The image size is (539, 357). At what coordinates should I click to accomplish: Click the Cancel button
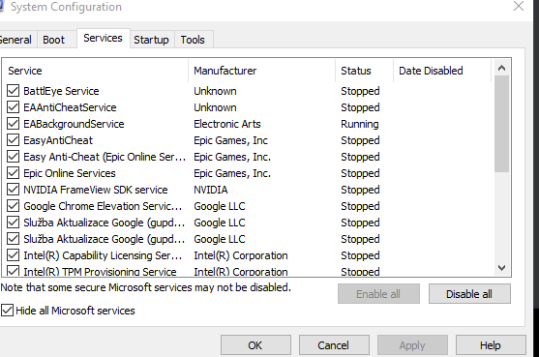(334, 345)
